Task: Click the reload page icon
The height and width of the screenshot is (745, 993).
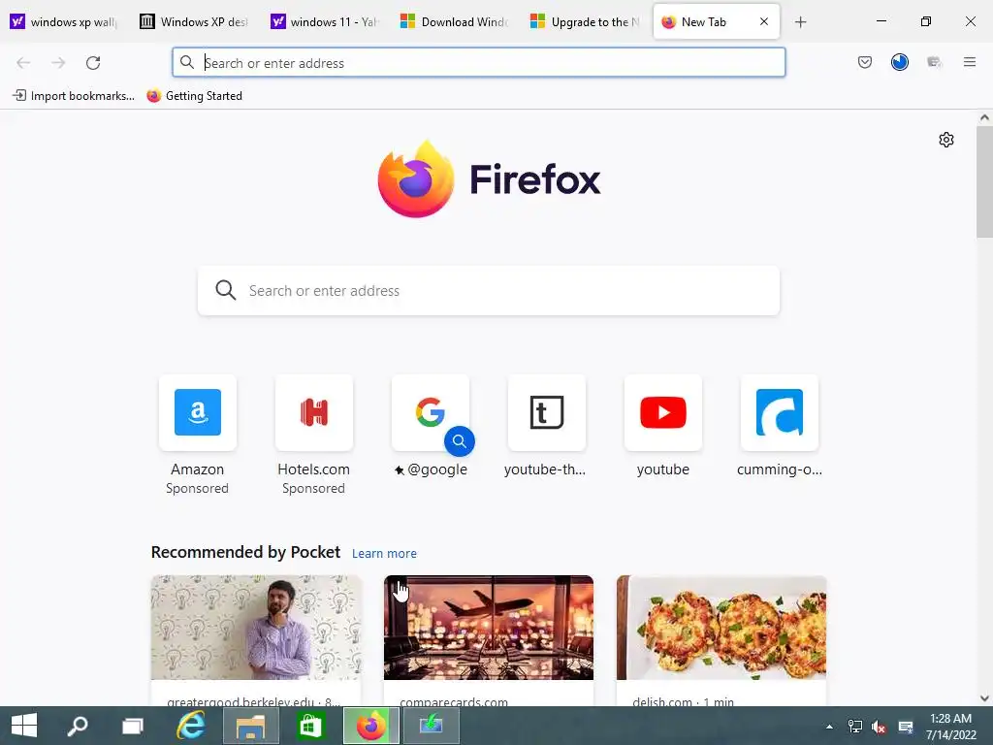Action: click(x=93, y=63)
